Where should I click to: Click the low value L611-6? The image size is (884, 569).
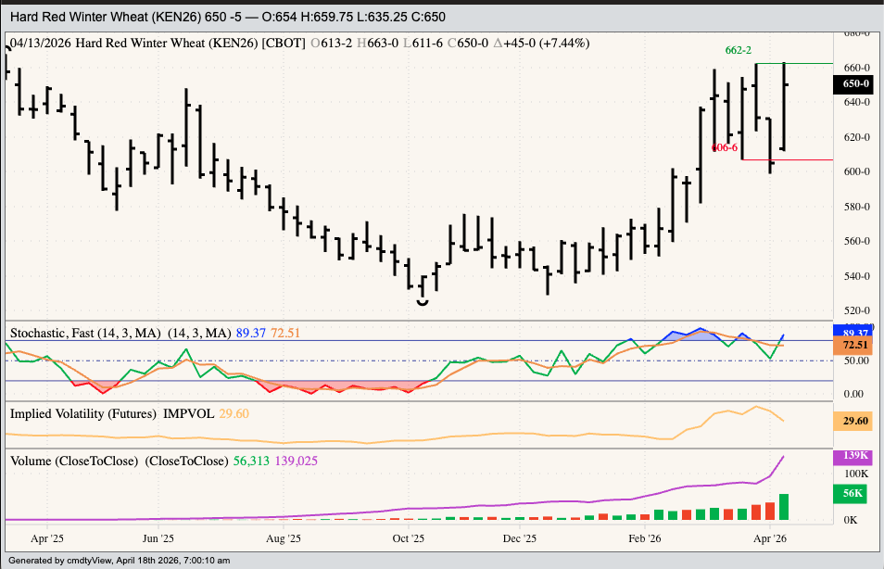pyautogui.click(x=423, y=43)
